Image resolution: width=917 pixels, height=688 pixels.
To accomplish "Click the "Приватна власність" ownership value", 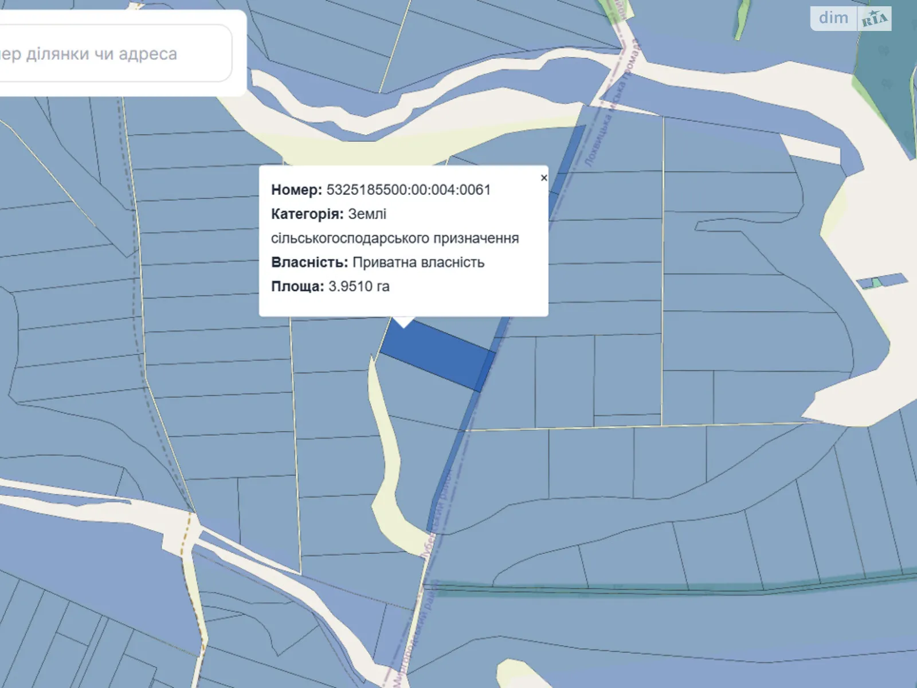I will pyautogui.click(x=418, y=262).
